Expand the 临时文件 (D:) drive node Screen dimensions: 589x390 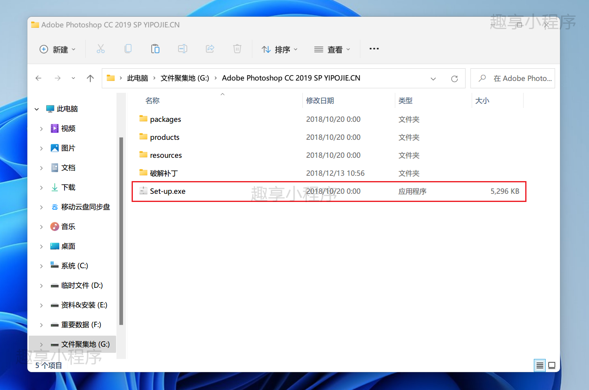41,286
